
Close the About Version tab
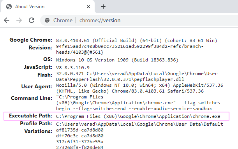click(x=88, y=7)
